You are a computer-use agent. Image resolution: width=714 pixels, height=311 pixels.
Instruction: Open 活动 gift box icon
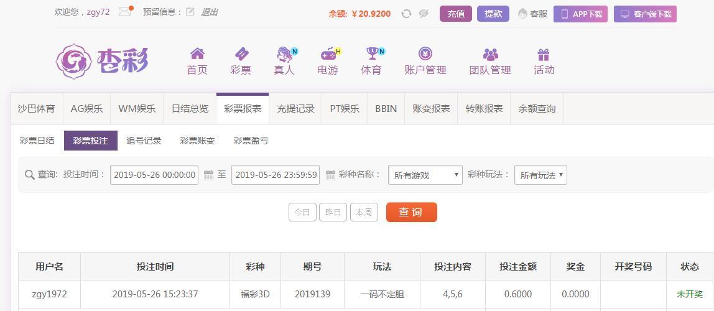[x=543, y=55]
